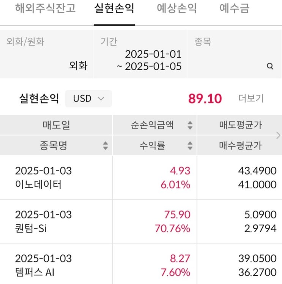
Task: Switch to the 해외주식잔고 tab
Action: point(45,9)
